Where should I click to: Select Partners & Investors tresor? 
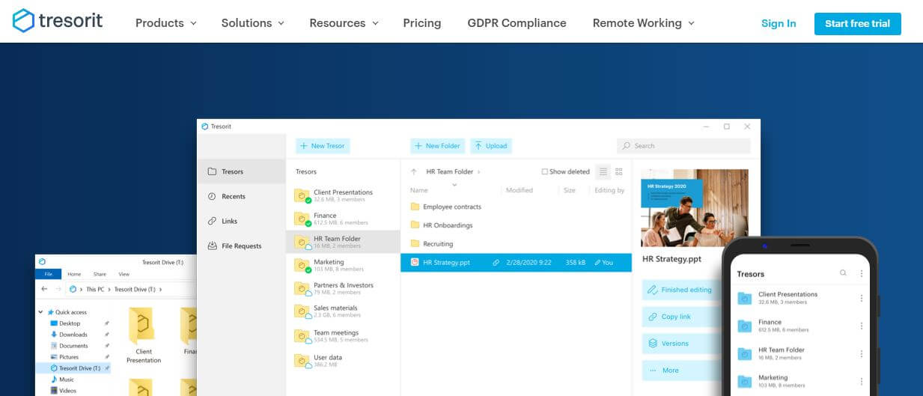point(344,288)
